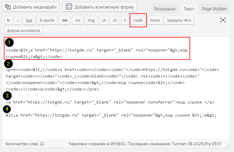Click the Add Media icon button

pyautogui.click(x=31, y=7)
